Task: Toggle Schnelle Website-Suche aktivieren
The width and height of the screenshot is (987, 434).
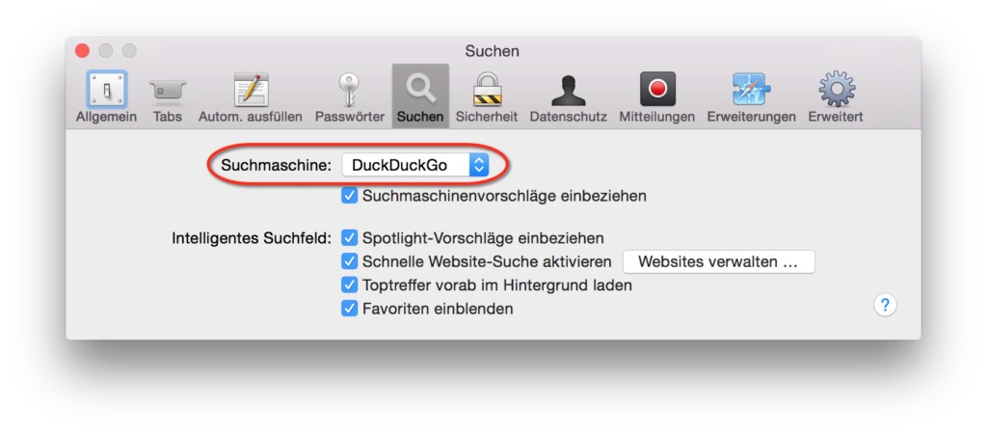Action: (349, 261)
